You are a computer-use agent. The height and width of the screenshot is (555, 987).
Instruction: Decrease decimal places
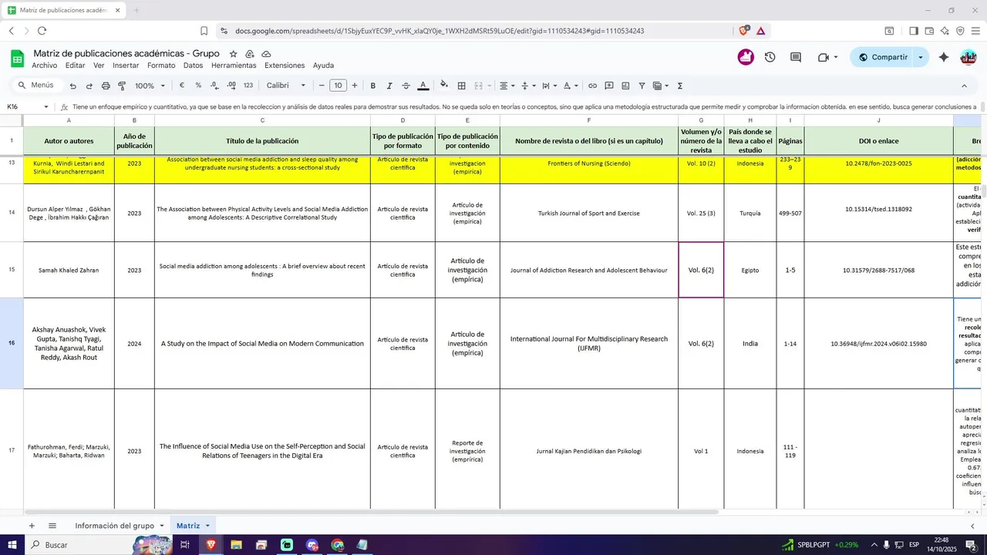(215, 86)
